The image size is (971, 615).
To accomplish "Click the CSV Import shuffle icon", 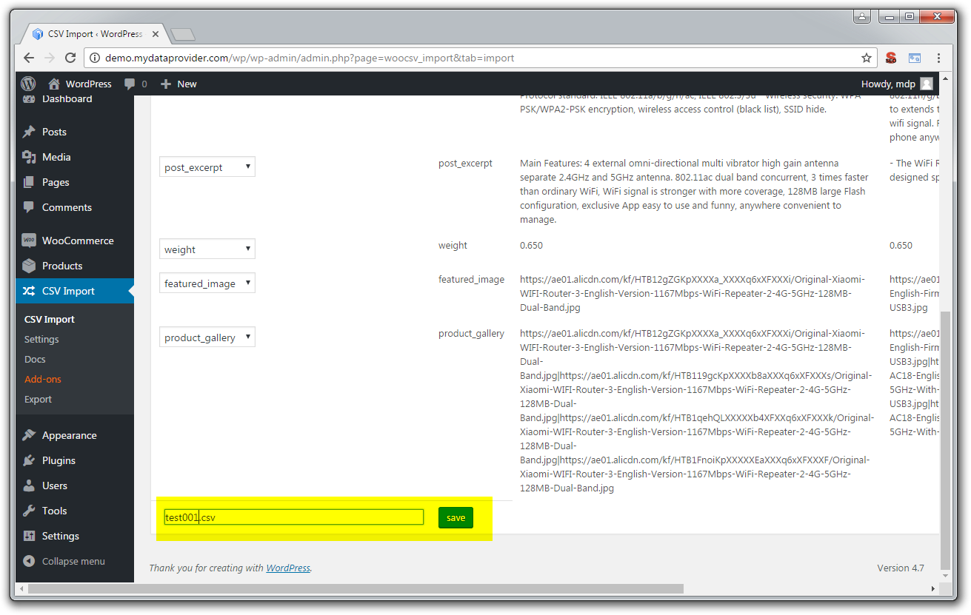I will coord(29,291).
